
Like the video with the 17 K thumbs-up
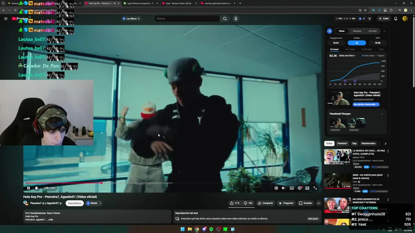[x=235, y=203]
